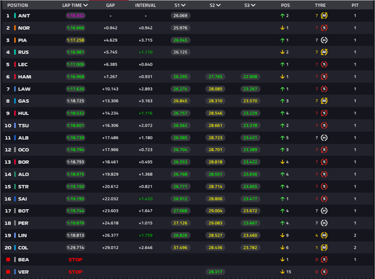The width and height of the screenshot is (375, 279).
Task: Select driver name LEC
Action: tap(22, 64)
